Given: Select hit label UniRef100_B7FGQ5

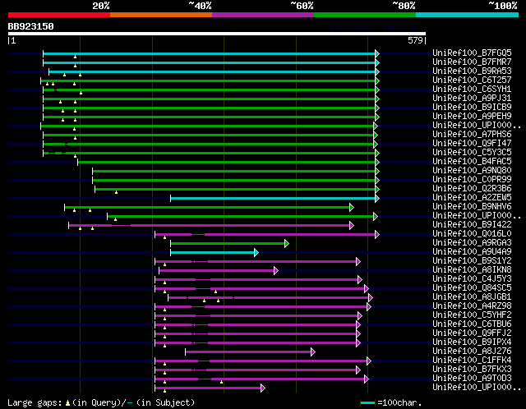Looking at the screenshot, I should pyautogui.click(x=472, y=53).
